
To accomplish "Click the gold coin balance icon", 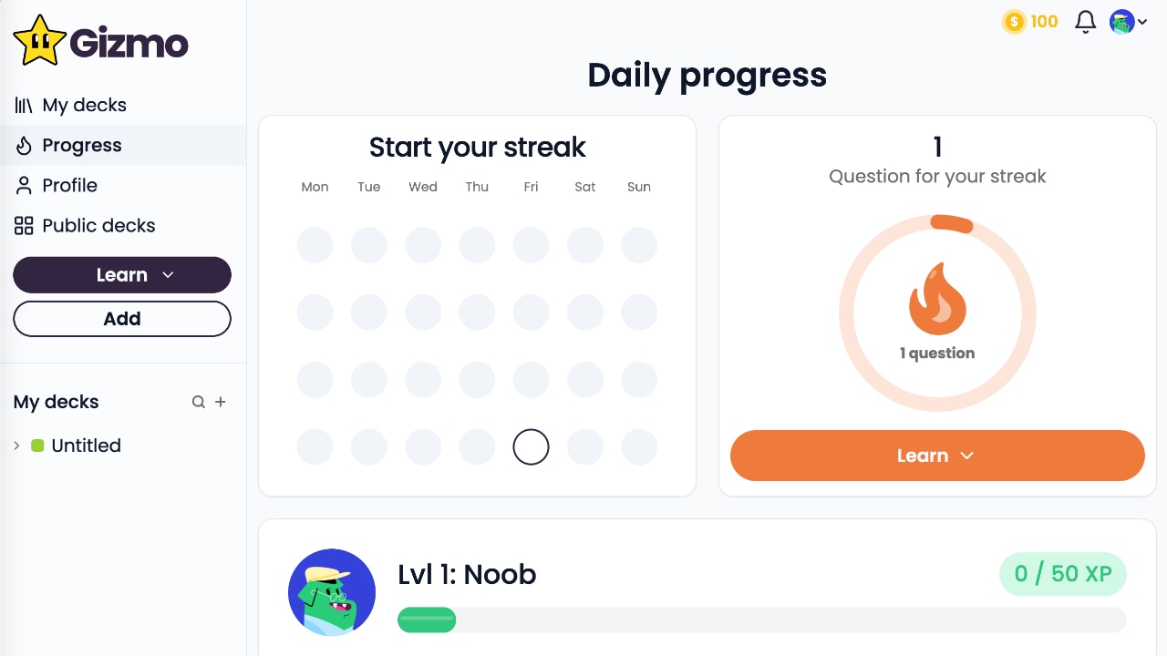I will coord(1014,22).
